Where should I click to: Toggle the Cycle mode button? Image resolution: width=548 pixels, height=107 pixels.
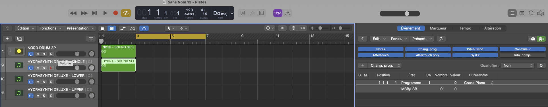point(126,13)
